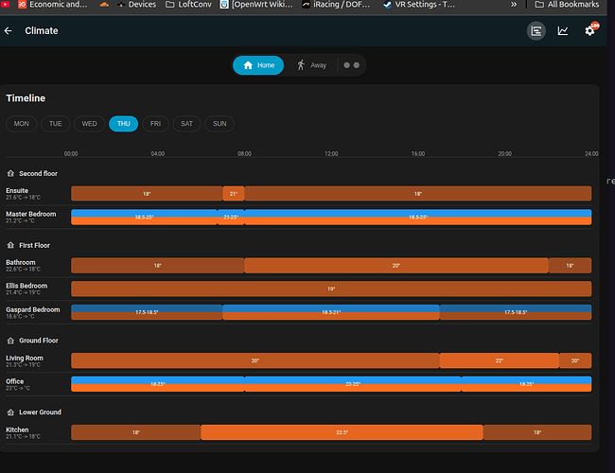Click the First Floor home icon
Viewport: 615px width, 473px height.
[10, 246]
